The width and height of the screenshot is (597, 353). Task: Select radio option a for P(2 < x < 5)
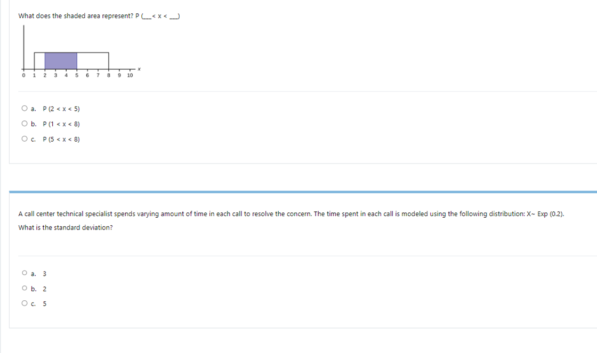point(25,108)
